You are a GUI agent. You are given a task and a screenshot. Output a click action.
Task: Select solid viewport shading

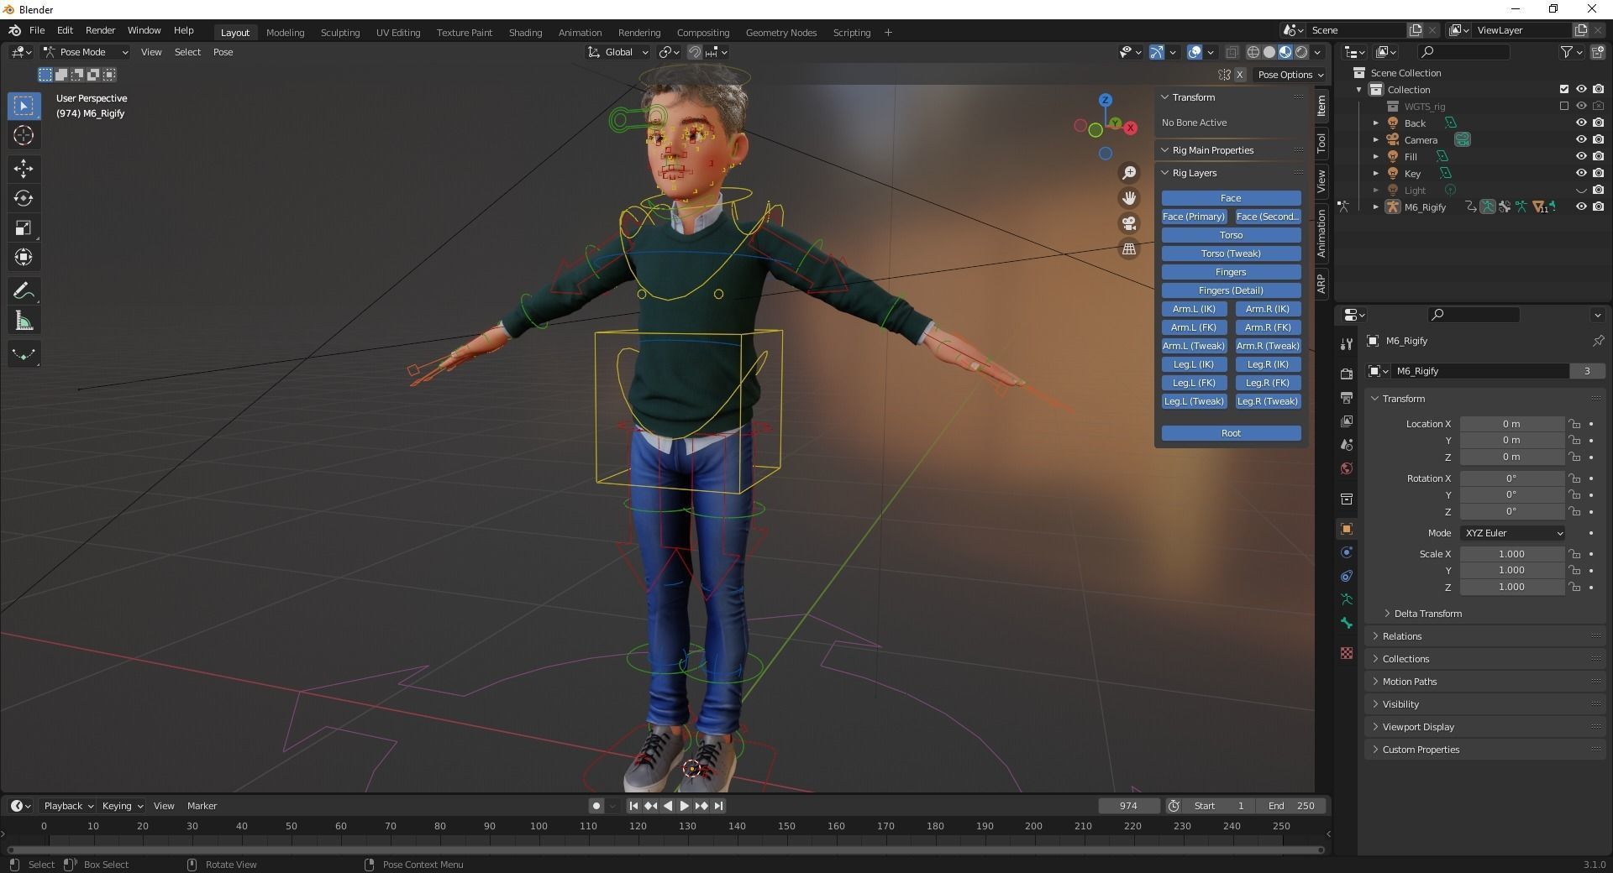click(x=1269, y=52)
